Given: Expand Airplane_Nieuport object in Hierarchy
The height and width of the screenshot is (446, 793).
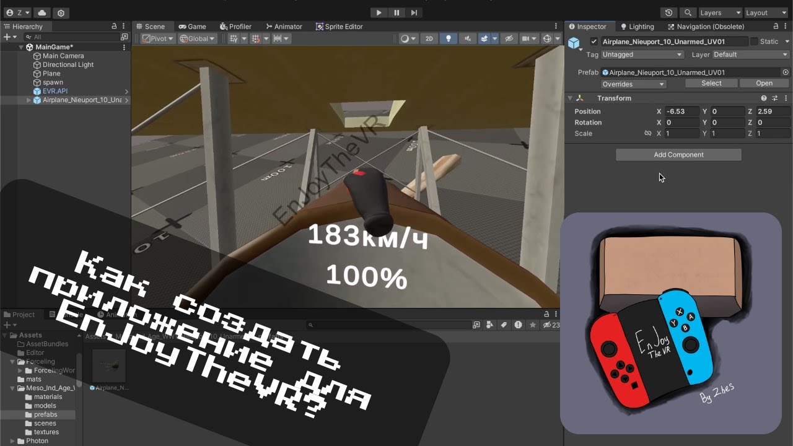Looking at the screenshot, I should 28,100.
